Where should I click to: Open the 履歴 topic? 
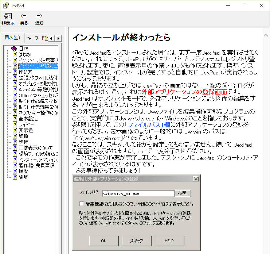tap(23, 172)
